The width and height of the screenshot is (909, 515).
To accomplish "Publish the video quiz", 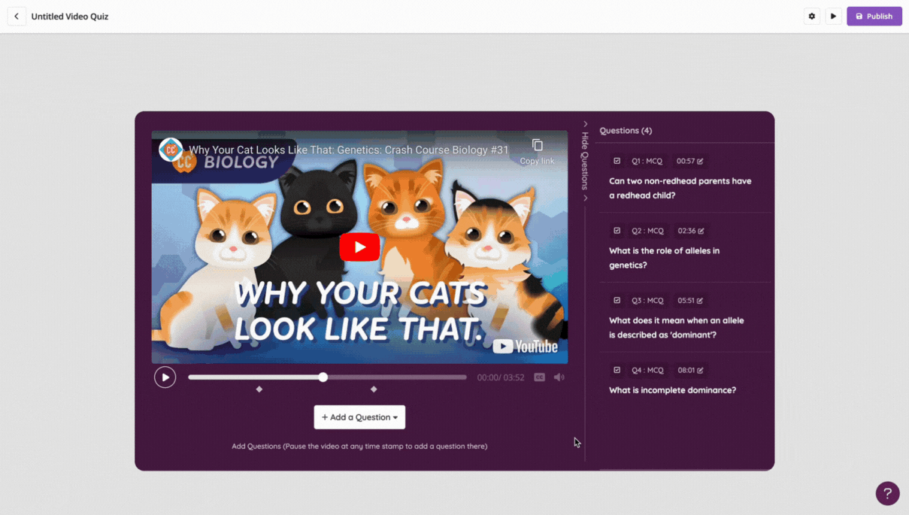I will [x=874, y=16].
